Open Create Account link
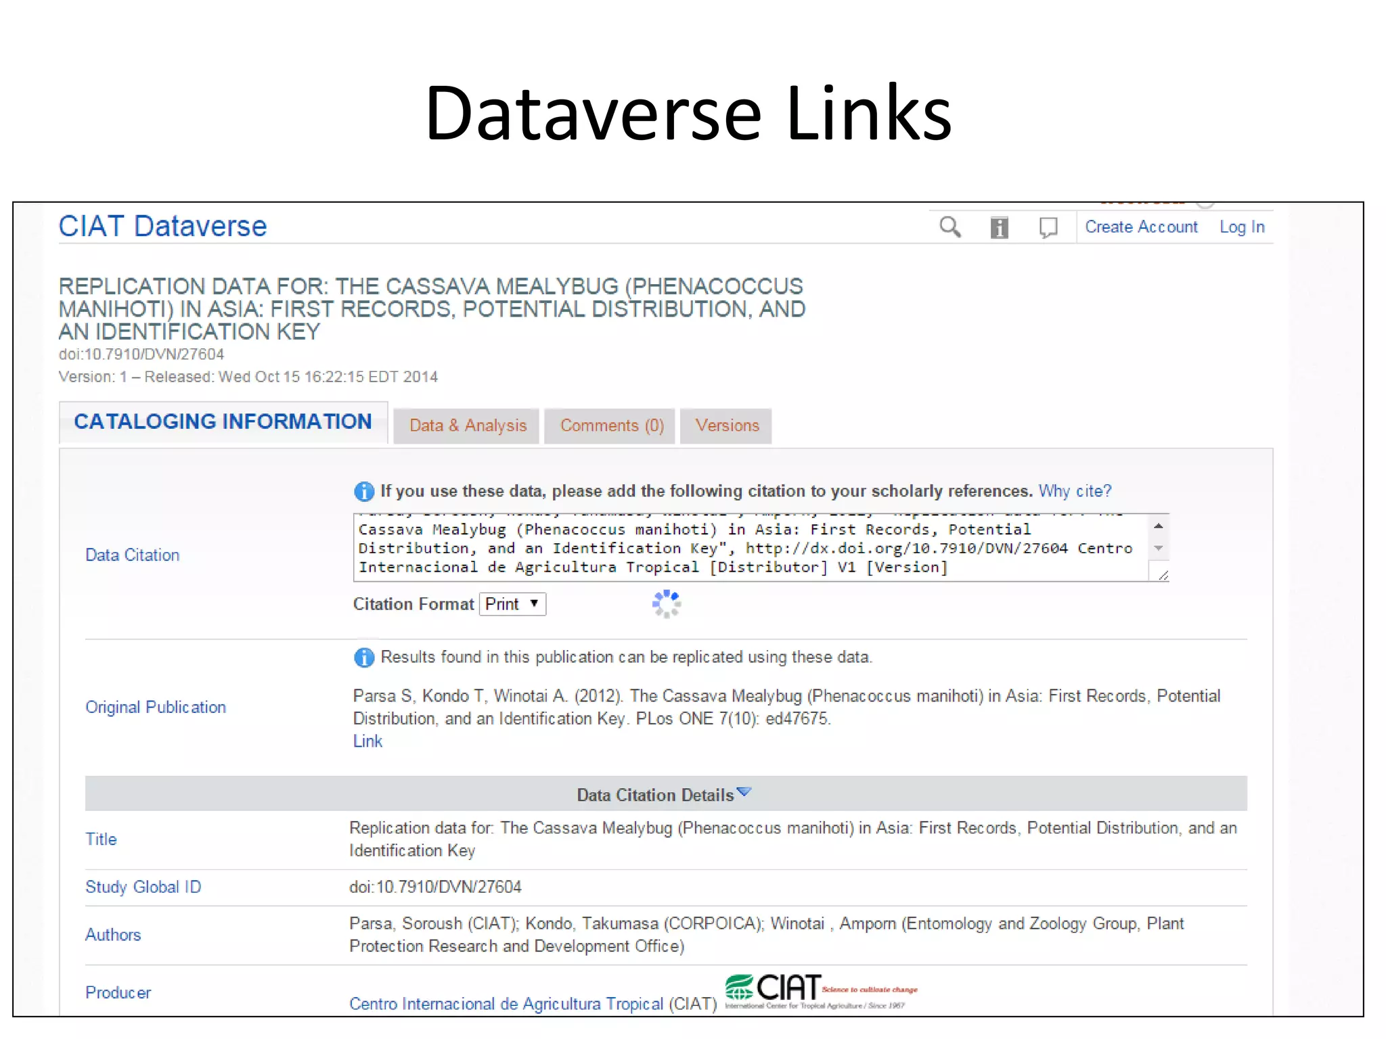The height and width of the screenshot is (1039, 1386). click(x=1141, y=227)
